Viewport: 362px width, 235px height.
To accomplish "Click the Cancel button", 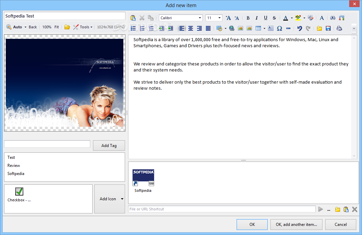I will point(340,225).
